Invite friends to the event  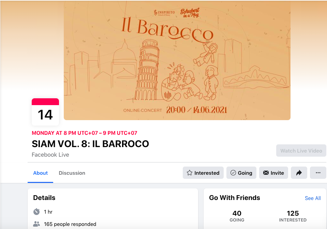click(x=273, y=173)
